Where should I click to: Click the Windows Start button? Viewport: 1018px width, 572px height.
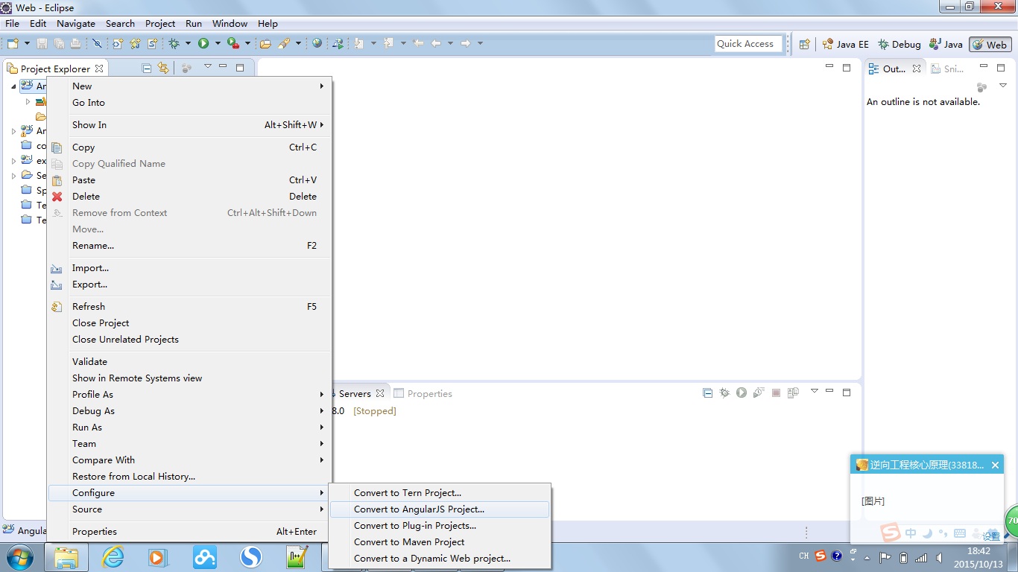19,557
